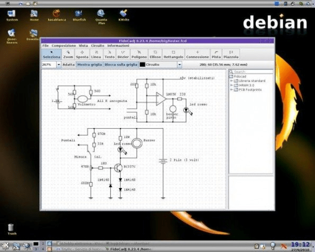The width and height of the screenshot is (315, 252).
Task: Switch to virtual desktop 4 in pager
Action: point(43,249)
